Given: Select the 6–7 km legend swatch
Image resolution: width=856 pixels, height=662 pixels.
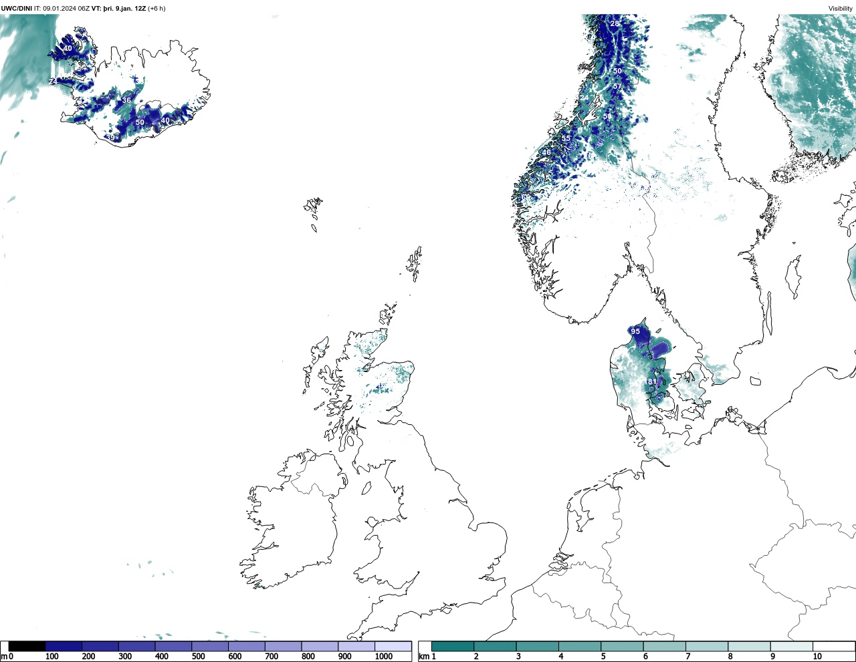Looking at the screenshot, I should coord(664,647).
